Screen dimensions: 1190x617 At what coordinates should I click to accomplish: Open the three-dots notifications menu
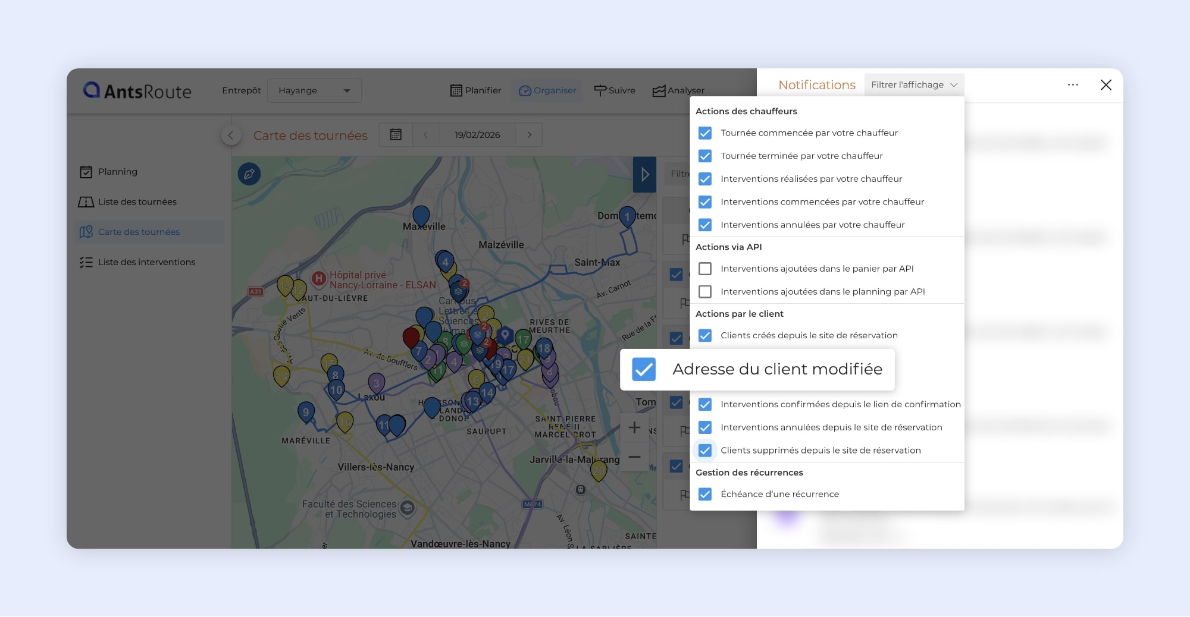(1073, 85)
